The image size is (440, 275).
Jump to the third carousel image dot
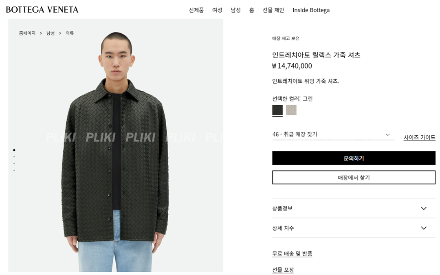click(14, 164)
